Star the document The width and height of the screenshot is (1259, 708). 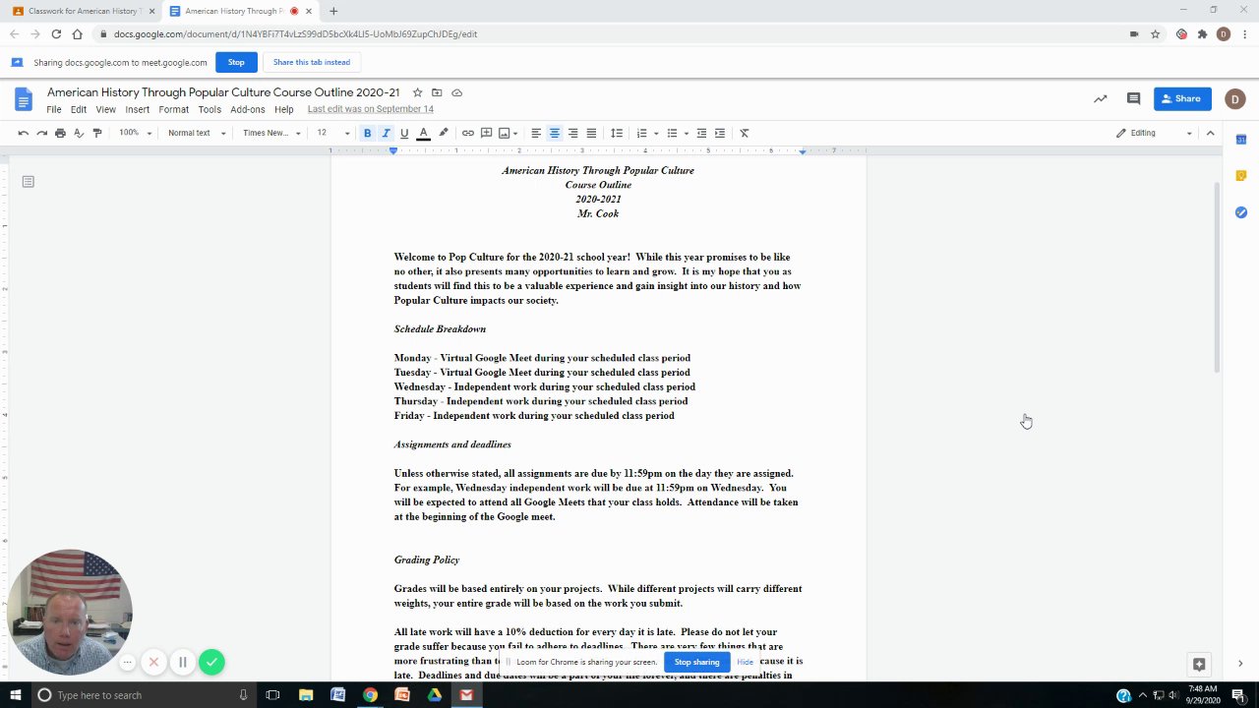tap(417, 92)
